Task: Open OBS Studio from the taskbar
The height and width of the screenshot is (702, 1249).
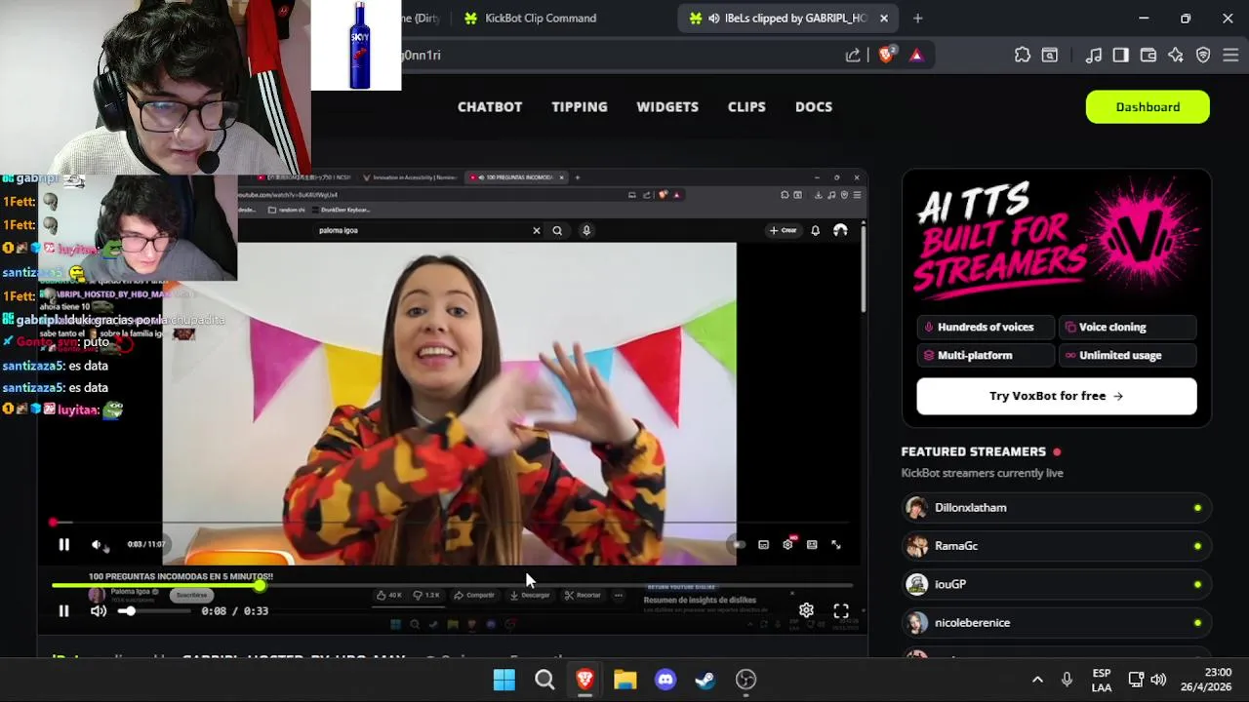Action: click(745, 680)
